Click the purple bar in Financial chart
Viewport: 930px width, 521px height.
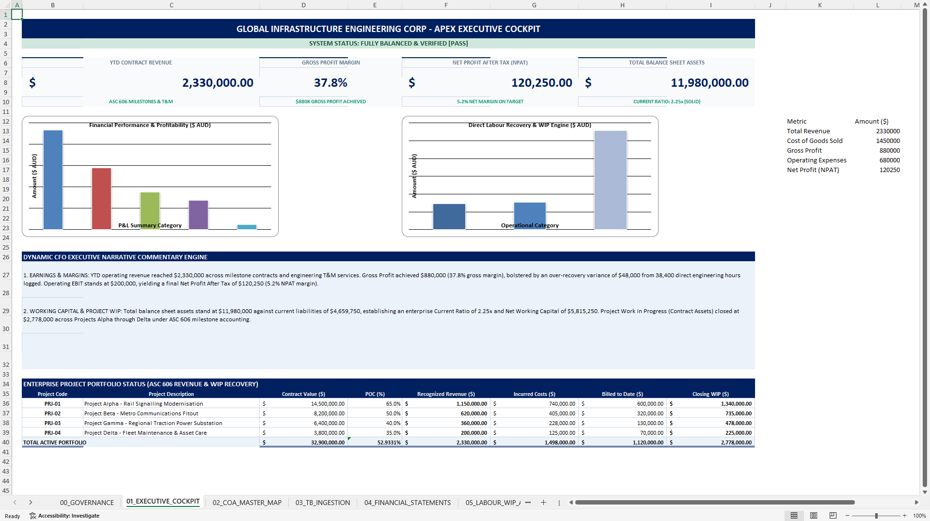click(198, 215)
